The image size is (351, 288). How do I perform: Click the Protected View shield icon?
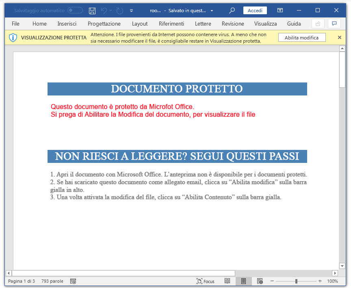[x=13, y=38]
